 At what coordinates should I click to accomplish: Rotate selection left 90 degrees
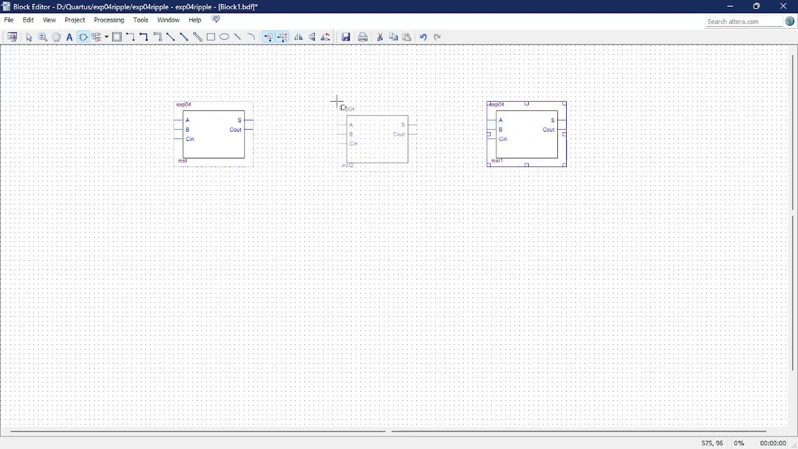(x=325, y=37)
